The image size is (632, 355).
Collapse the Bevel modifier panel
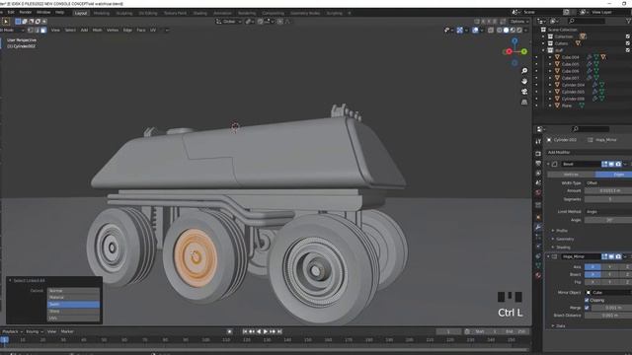(x=548, y=165)
